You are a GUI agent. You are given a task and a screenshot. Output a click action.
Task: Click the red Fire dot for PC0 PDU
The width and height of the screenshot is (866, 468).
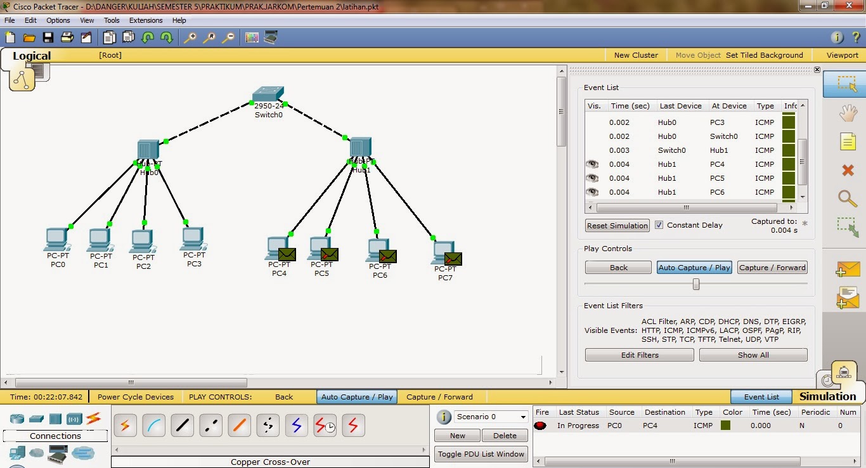[x=540, y=426]
